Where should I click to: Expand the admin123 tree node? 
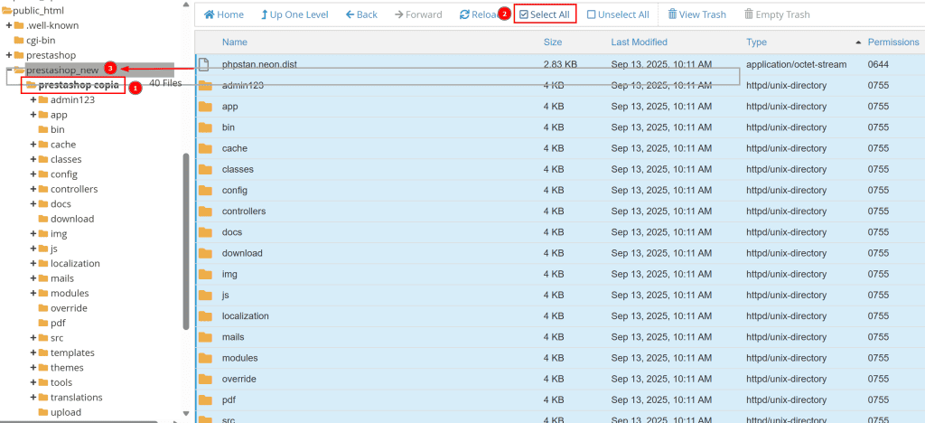click(x=33, y=99)
